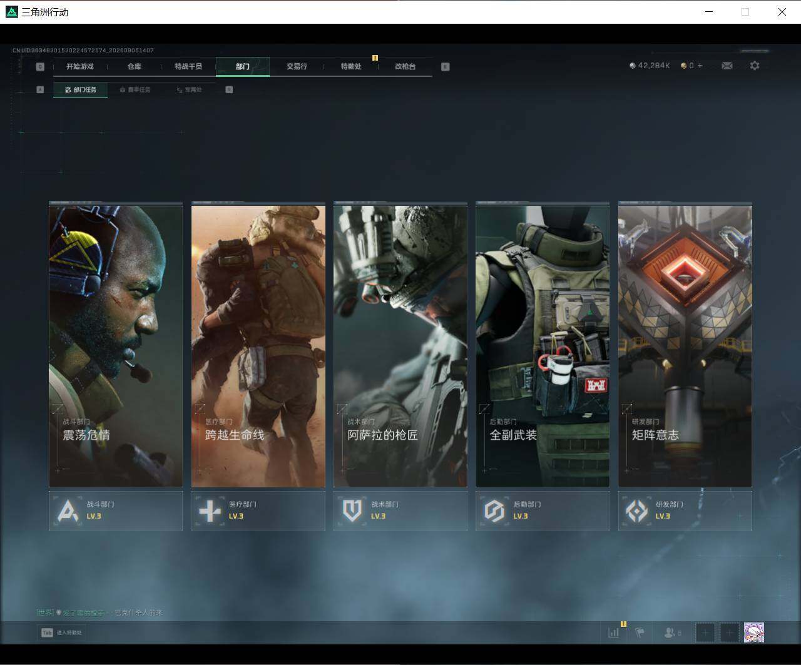Click the world chat message about 巴克什
Image resolution: width=801 pixels, height=665 pixels.
tap(99, 612)
